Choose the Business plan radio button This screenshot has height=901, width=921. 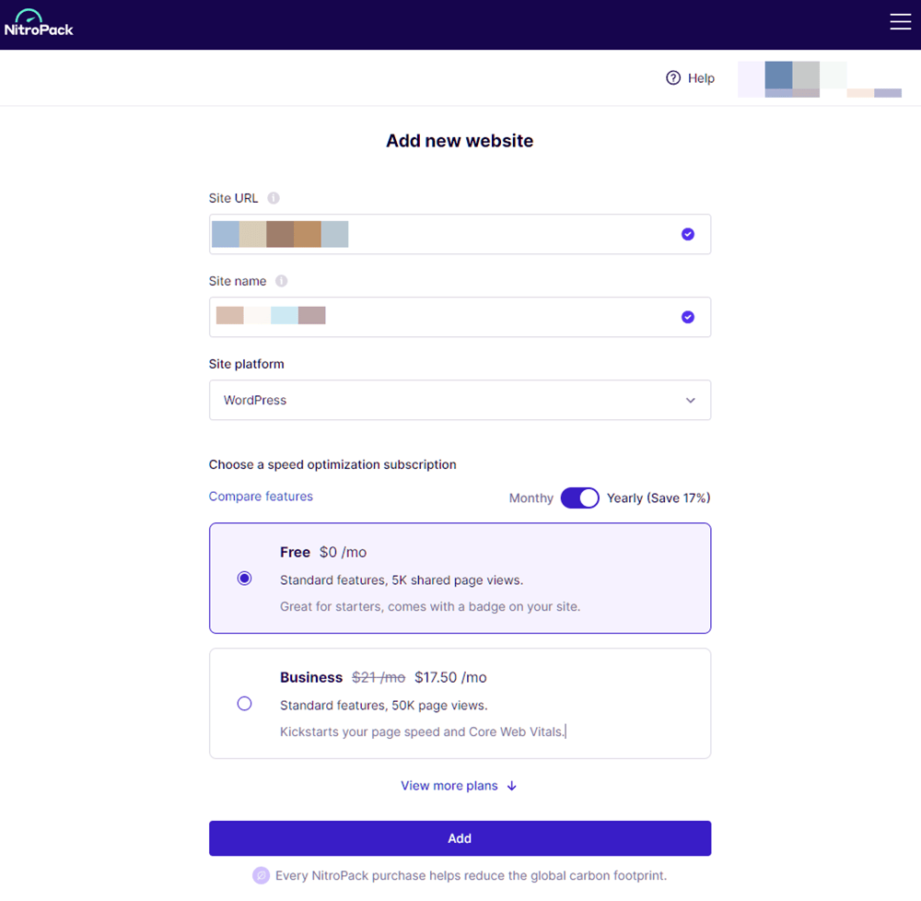244,703
